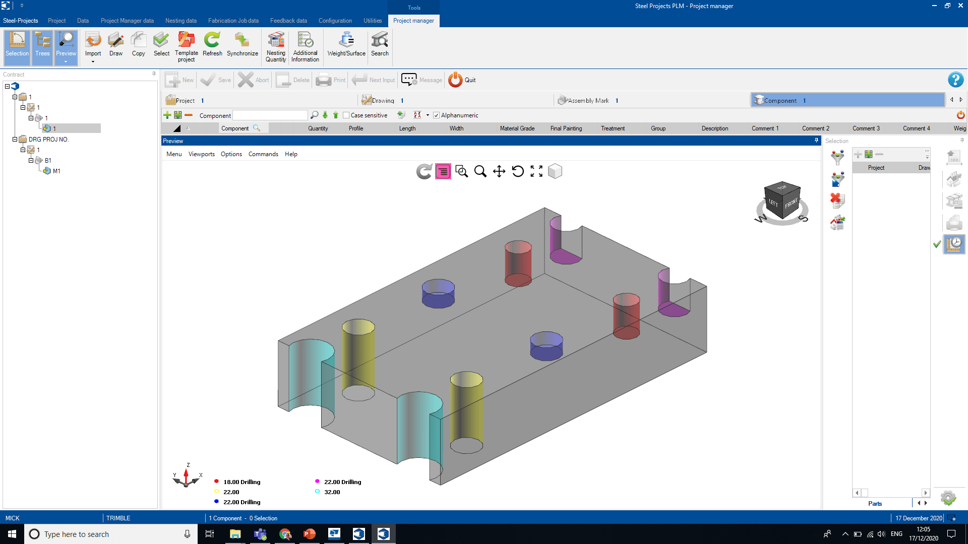
Task: Open the Viewports menu in Preview
Action: click(202, 154)
